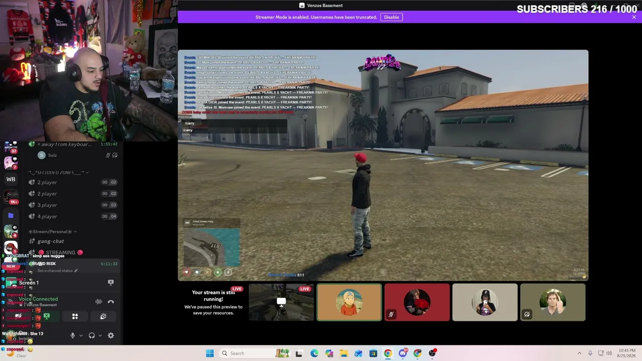Open volume control in system tray
Image resolution: width=642 pixels, height=361 pixels.
pyautogui.click(x=608, y=353)
